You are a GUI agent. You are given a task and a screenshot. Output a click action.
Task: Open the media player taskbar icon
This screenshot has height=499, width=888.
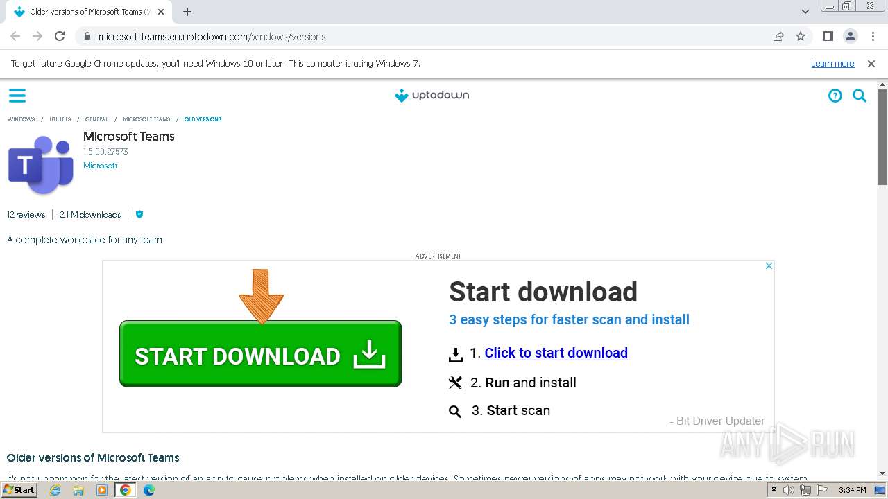tap(102, 490)
